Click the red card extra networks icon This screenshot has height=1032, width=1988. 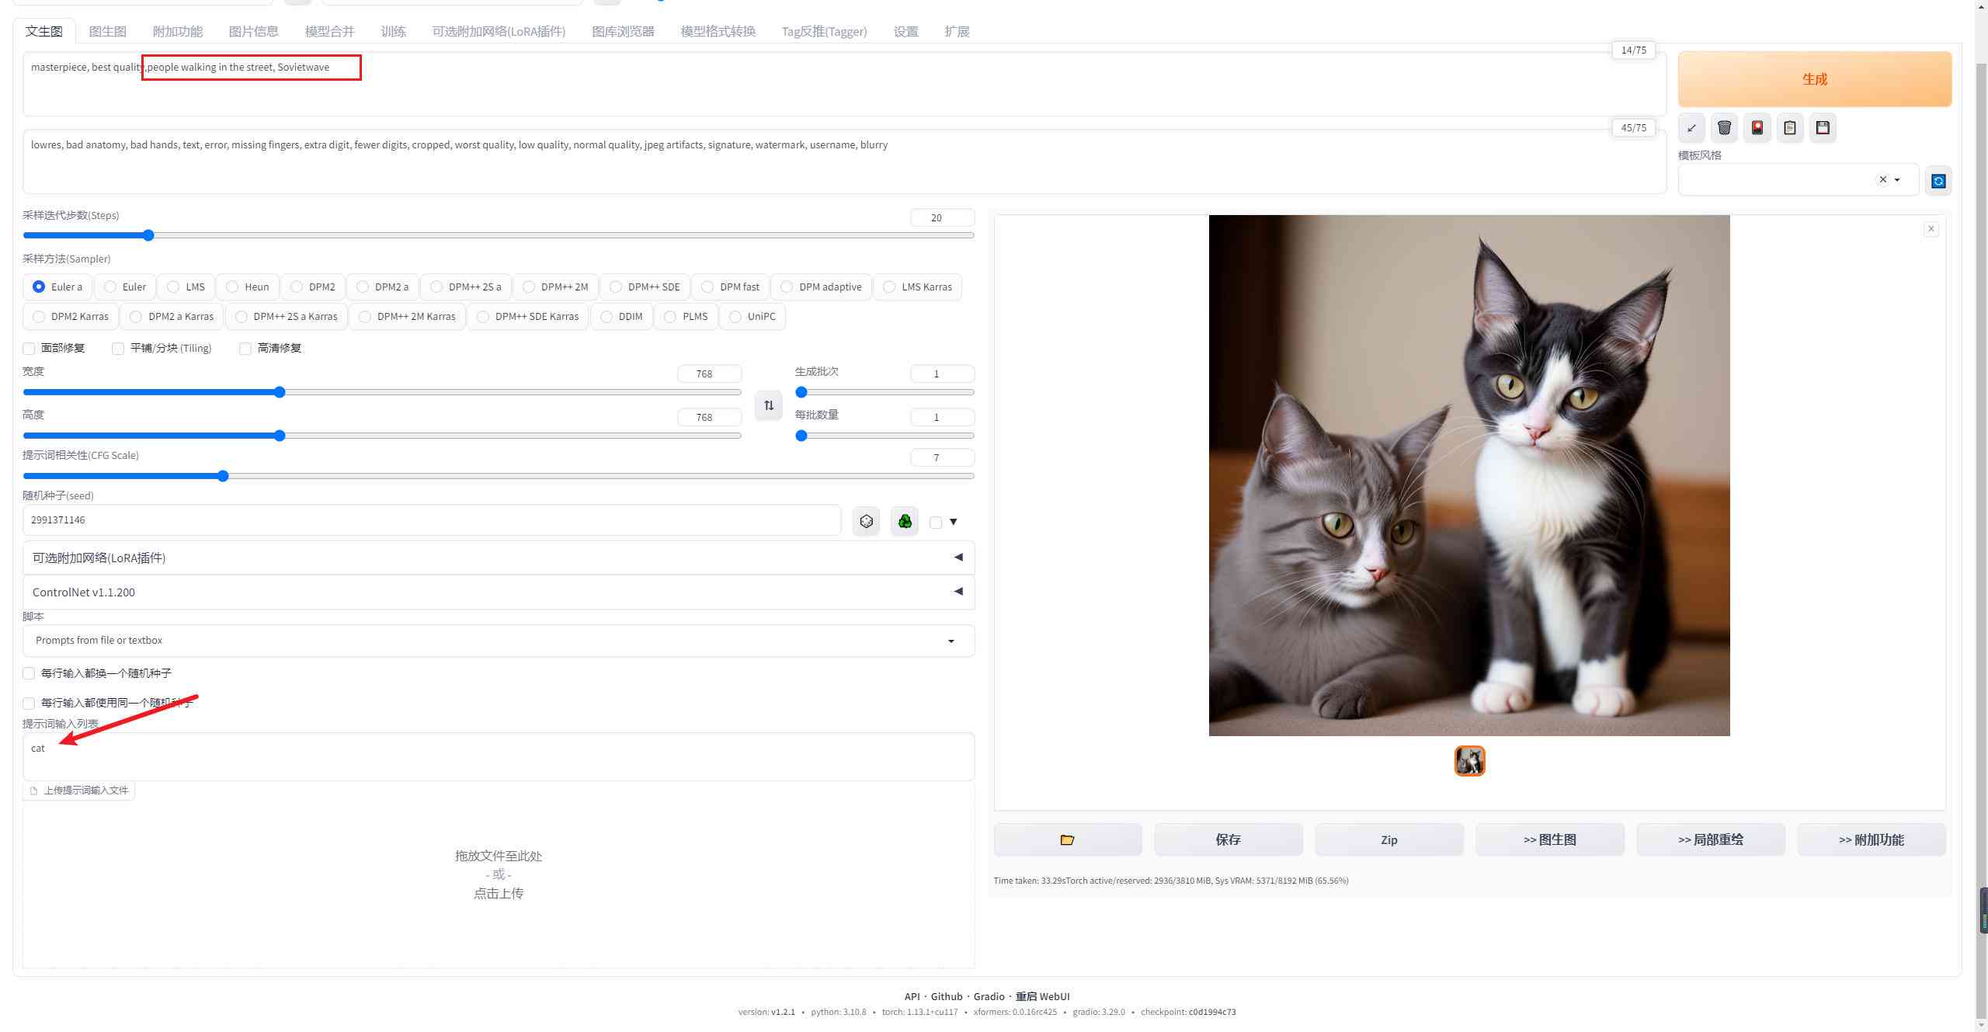pos(1757,128)
